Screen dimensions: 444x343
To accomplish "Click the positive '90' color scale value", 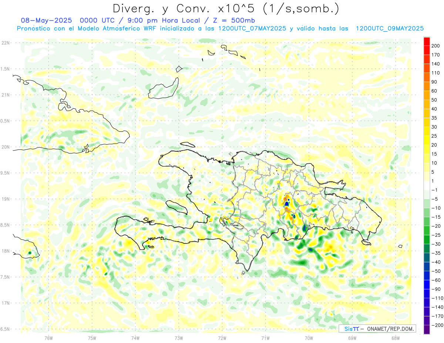I will tap(434, 82).
